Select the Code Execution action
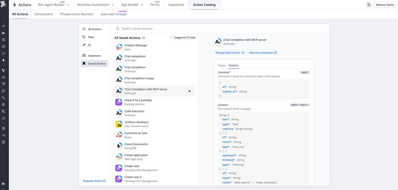This screenshot has width=398, height=190. tap(154, 113)
